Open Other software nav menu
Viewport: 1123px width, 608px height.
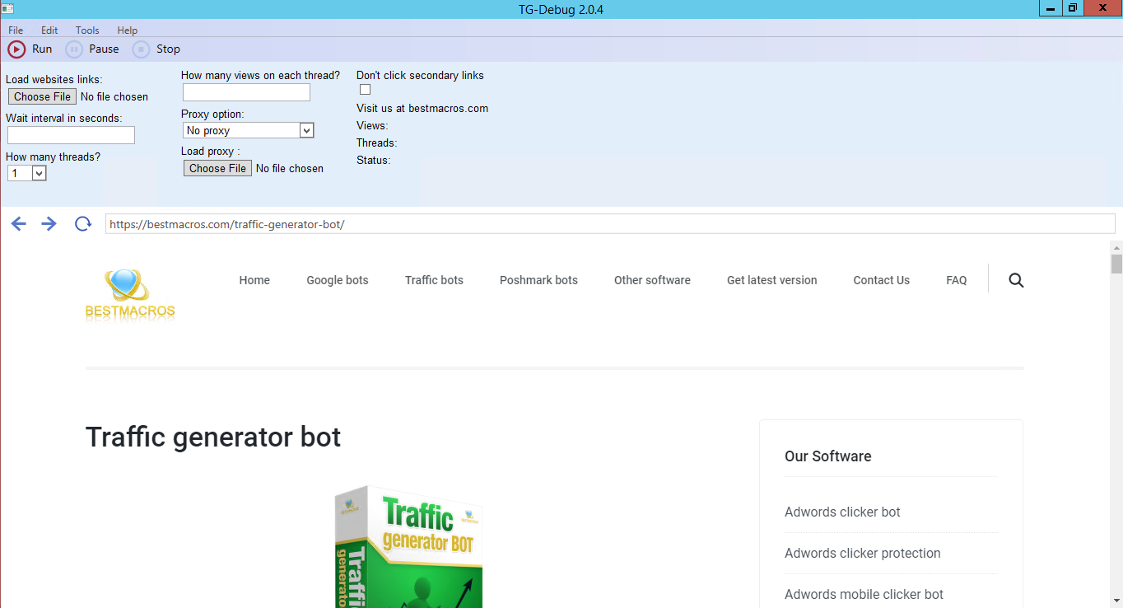click(x=652, y=280)
